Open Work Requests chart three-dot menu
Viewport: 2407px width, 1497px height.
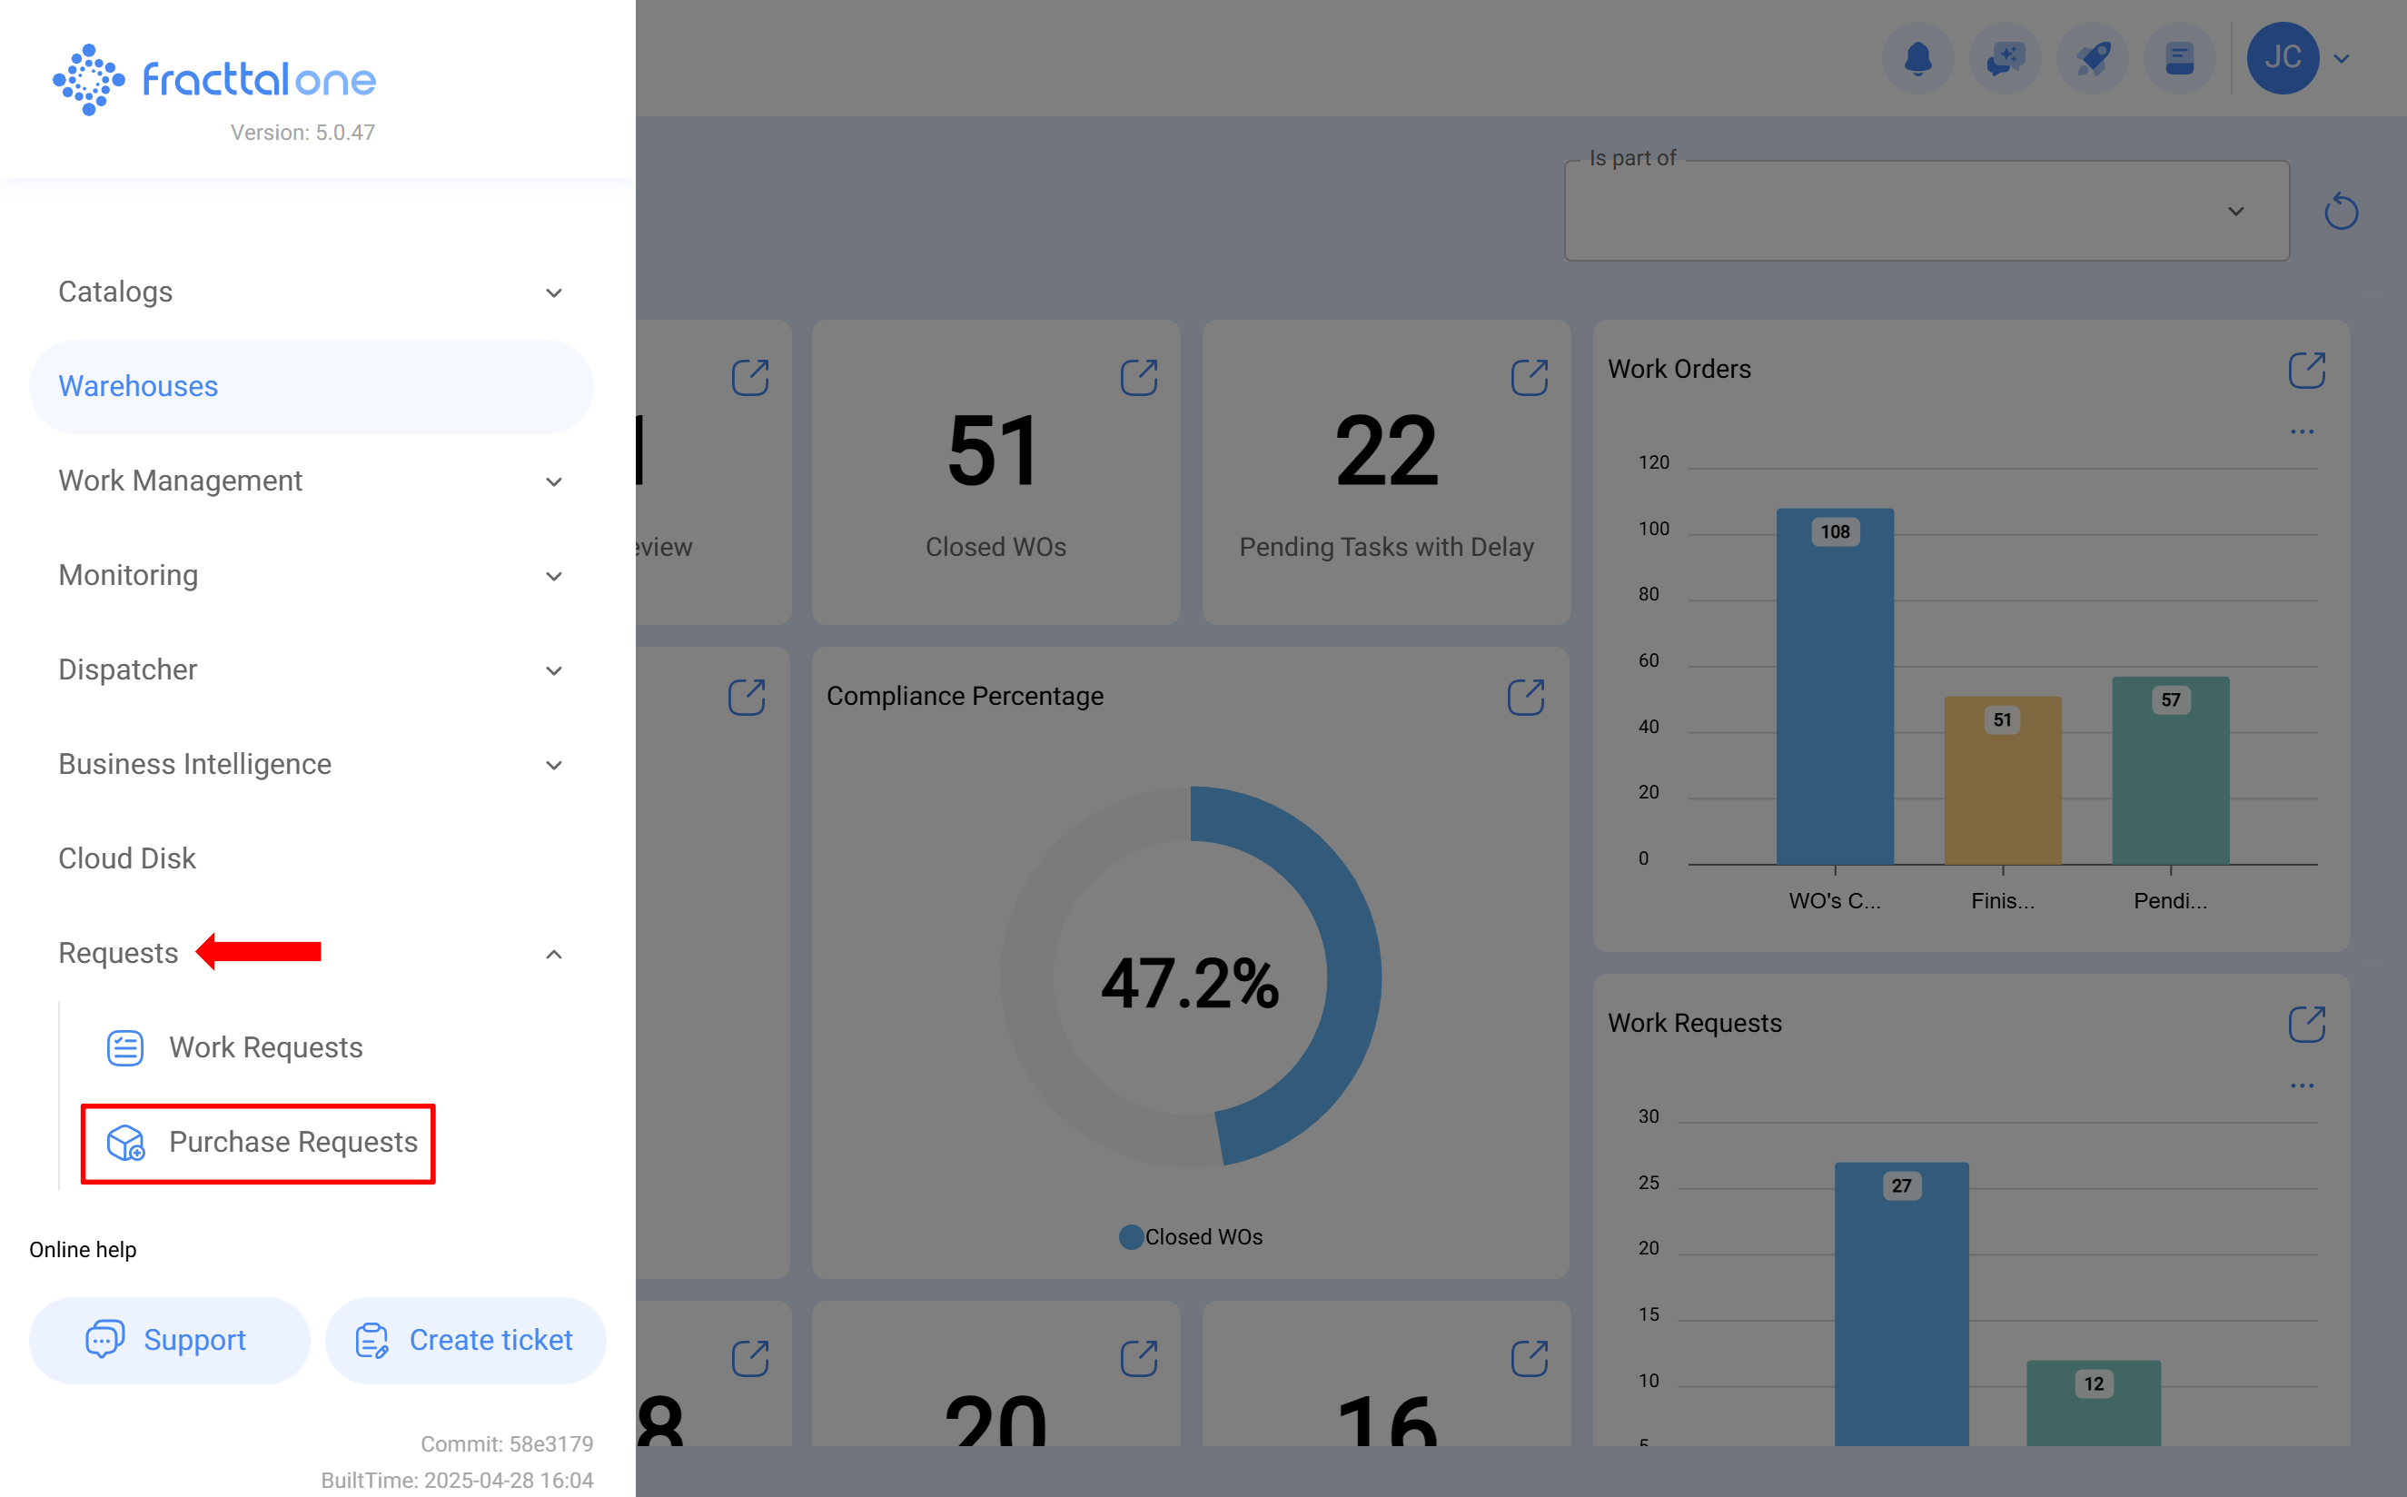[2302, 1087]
